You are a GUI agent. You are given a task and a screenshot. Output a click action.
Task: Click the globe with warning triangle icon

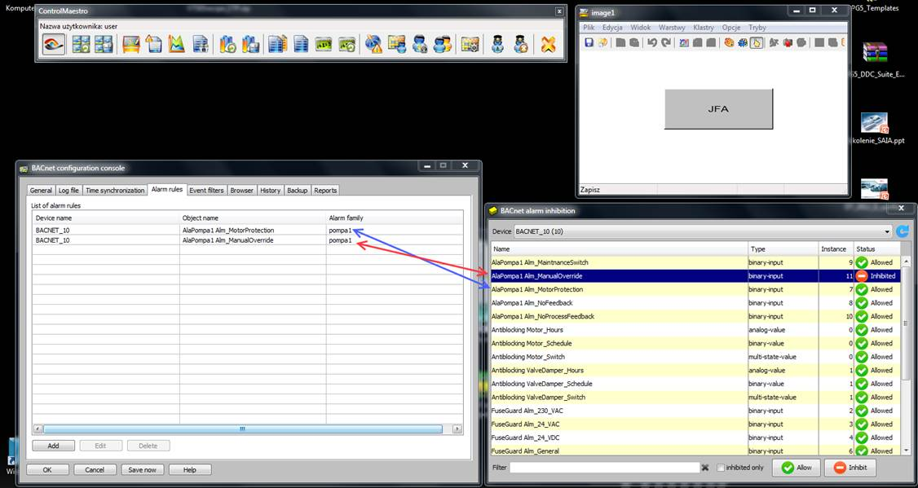[373, 45]
